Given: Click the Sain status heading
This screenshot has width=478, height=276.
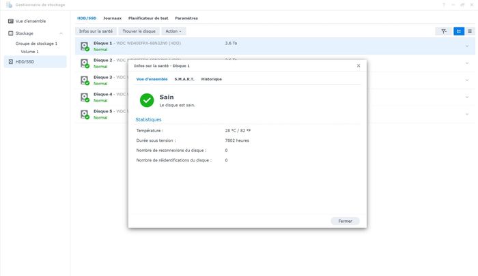Looking at the screenshot, I should pyautogui.click(x=167, y=97).
